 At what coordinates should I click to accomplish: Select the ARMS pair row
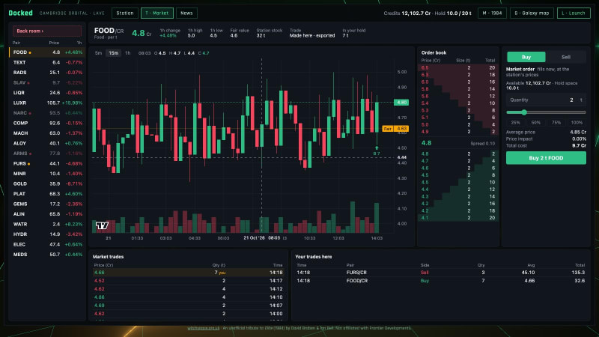(46, 154)
